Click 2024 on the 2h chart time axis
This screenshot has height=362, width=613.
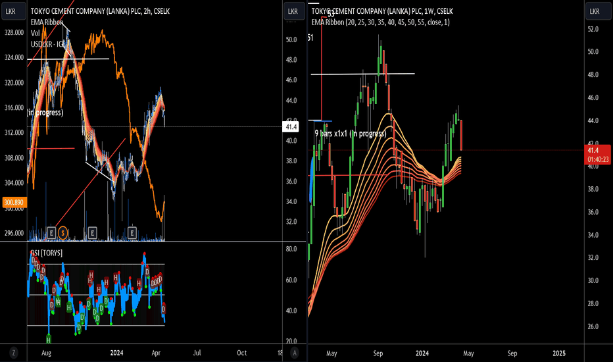(116, 353)
